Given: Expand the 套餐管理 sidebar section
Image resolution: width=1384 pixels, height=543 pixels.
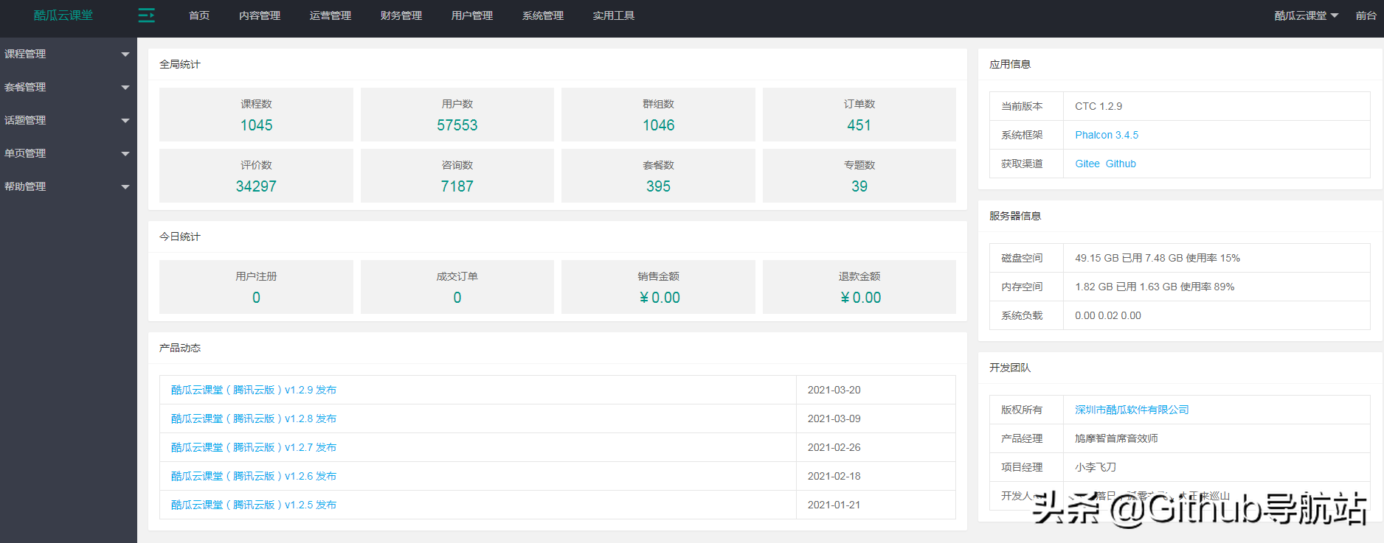Looking at the screenshot, I should [x=69, y=87].
